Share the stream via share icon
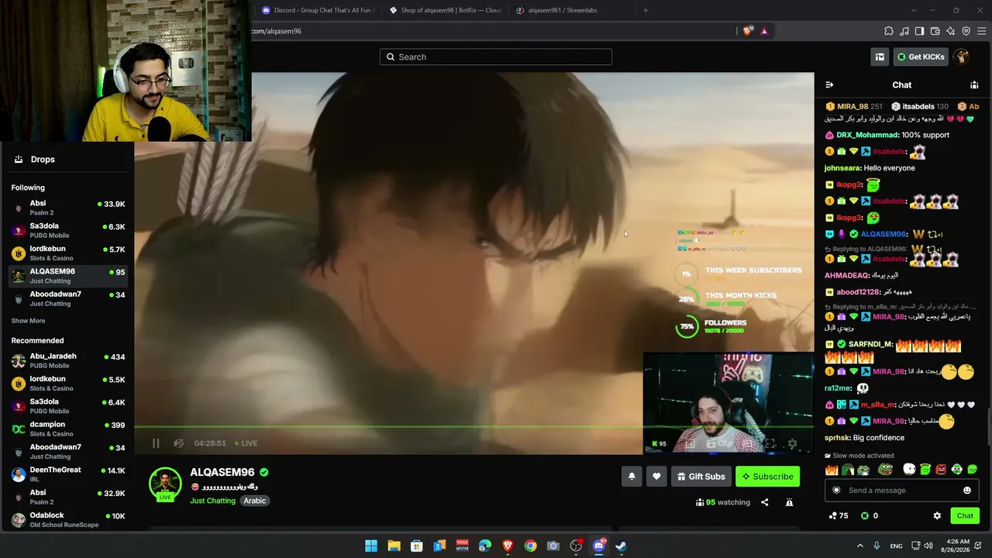Viewport: 992px width, 558px height. tap(764, 502)
